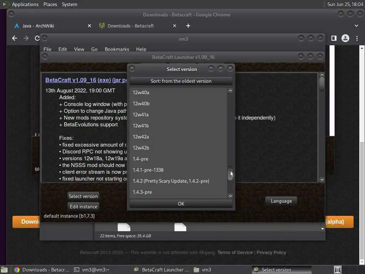This screenshot has width=365, height=274.
Task: Click the Select version taskbar item
Action: (x=282, y=270)
